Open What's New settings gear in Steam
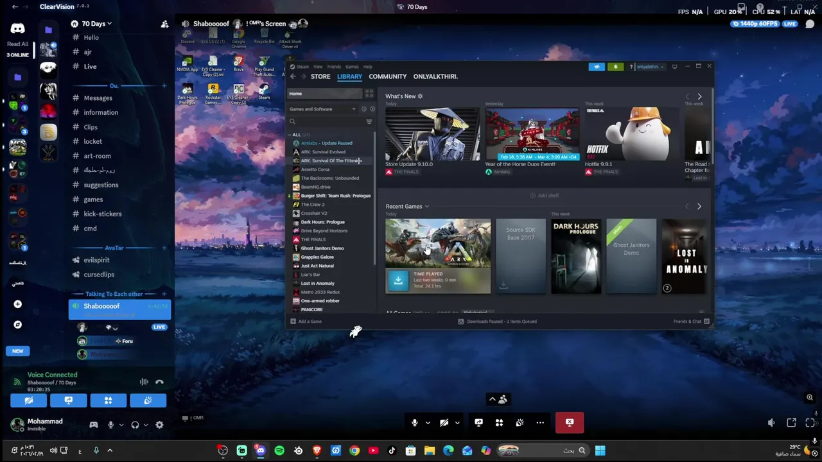Image resolution: width=822 pixels, height=462 pixels. (x=420, y=96)
